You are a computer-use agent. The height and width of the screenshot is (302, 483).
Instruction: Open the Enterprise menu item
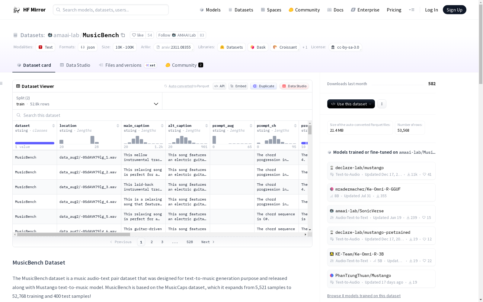pos(365,10)
